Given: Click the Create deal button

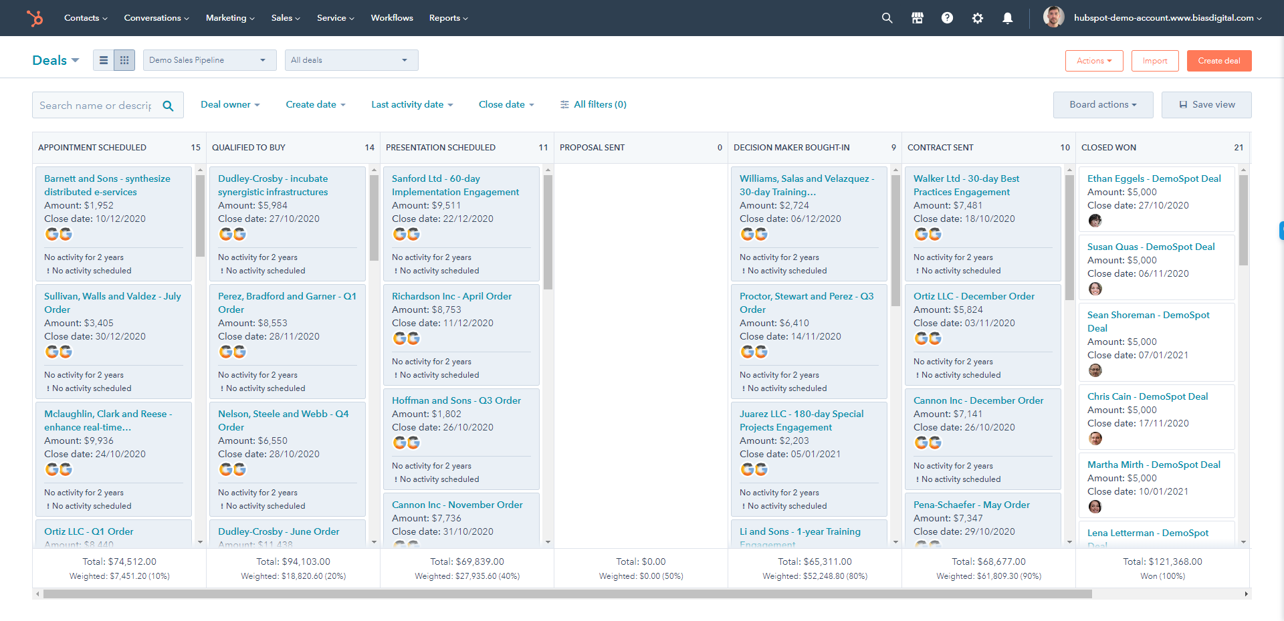Looking at the screenshot, I should [1219, 61].
